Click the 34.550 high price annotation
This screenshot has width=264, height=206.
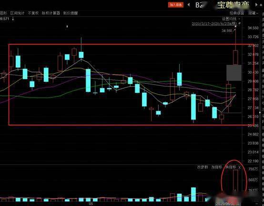click(x=227, y=31)
